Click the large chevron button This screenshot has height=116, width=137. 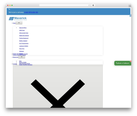[58, 86]
